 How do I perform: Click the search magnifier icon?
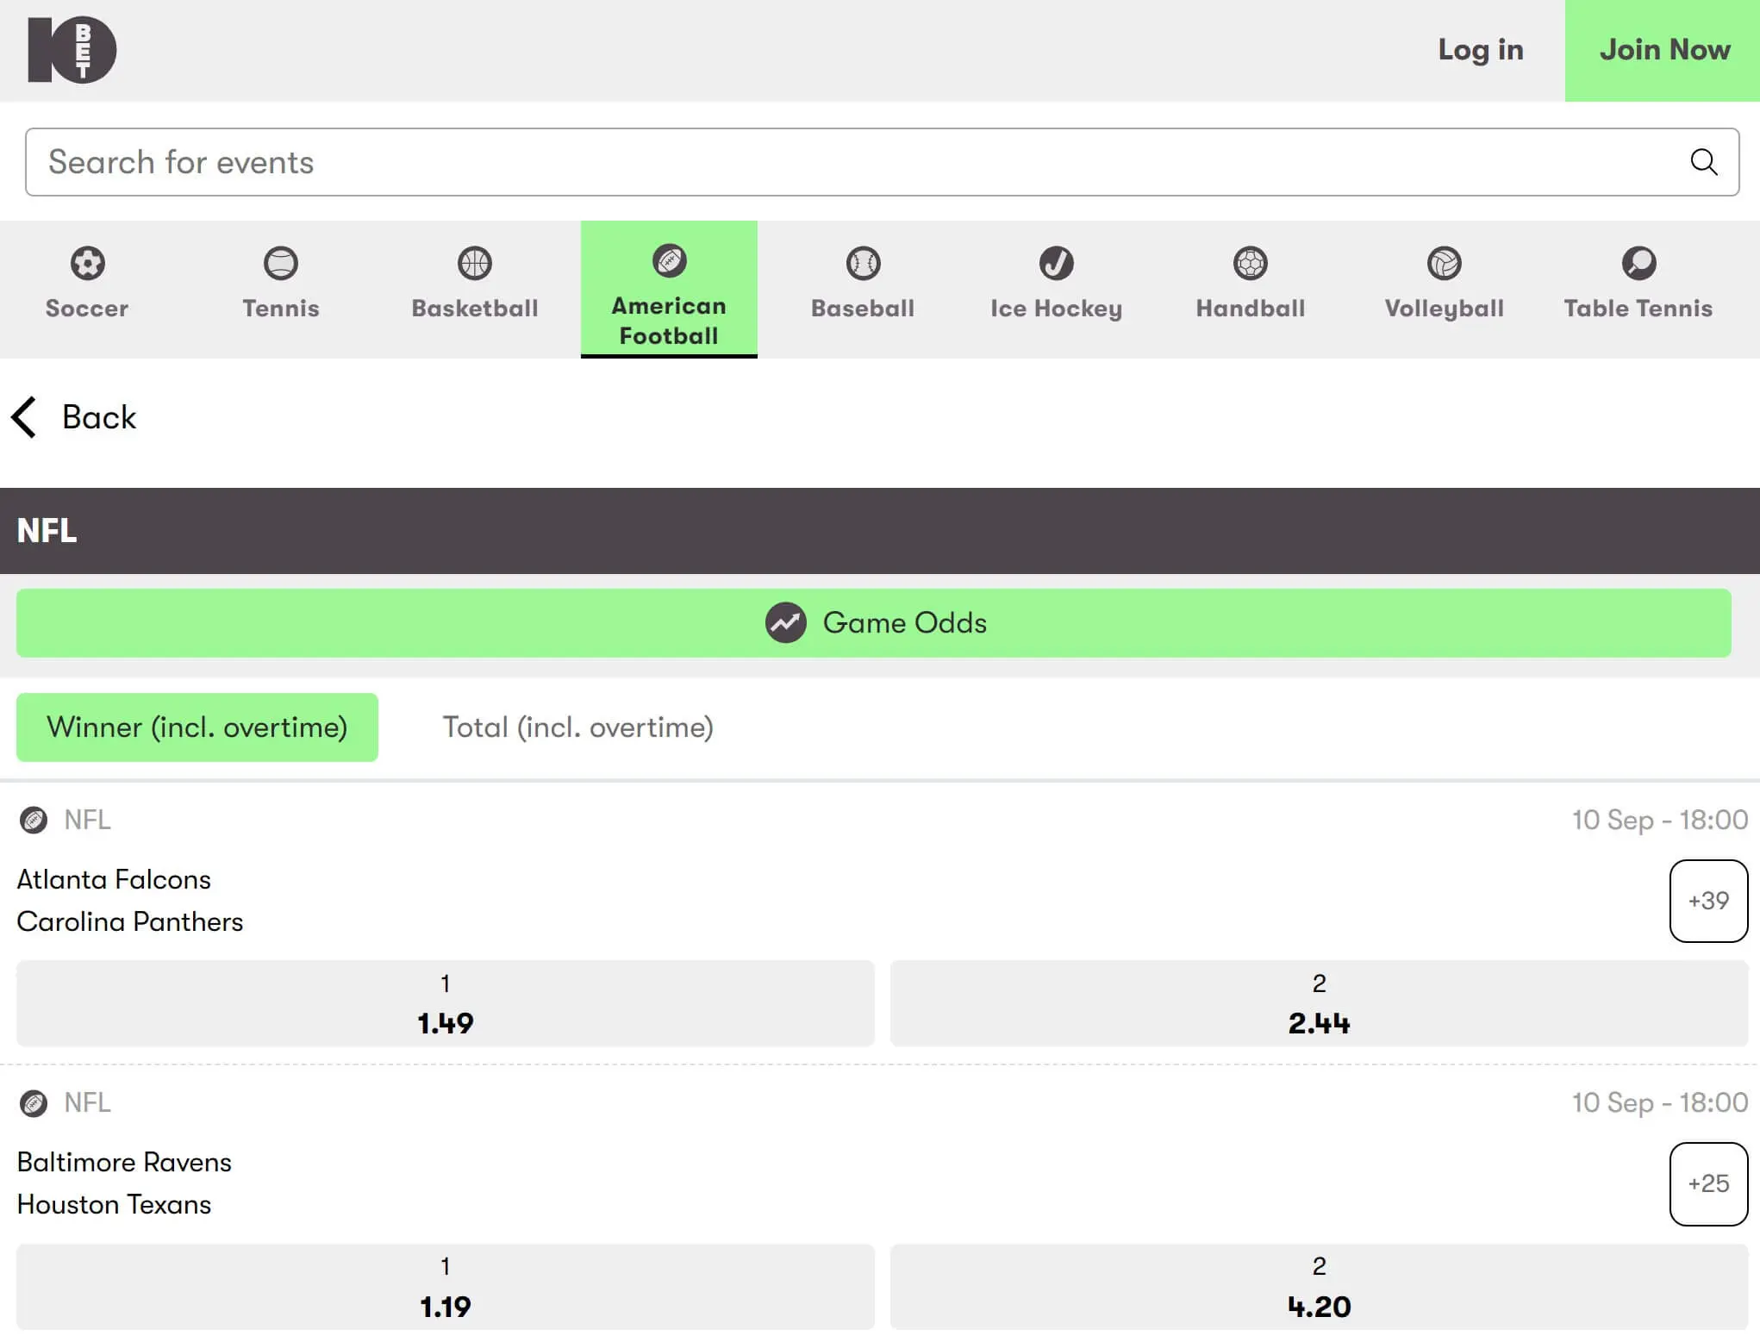[x=1703, y=162]
